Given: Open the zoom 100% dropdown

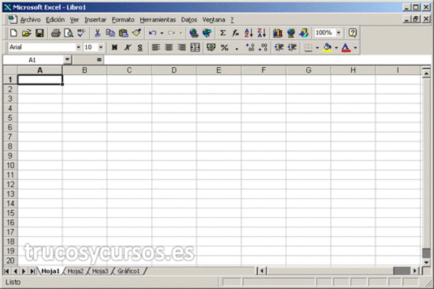Looking at the screenshot, I should [x=338, y=33].
